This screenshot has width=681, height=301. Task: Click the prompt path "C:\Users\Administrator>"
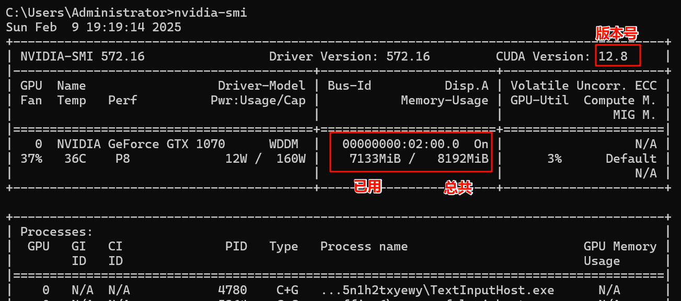click(x=90, y=13)
